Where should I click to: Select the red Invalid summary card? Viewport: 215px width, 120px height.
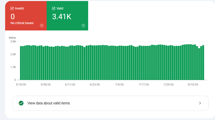click(26, 16)
